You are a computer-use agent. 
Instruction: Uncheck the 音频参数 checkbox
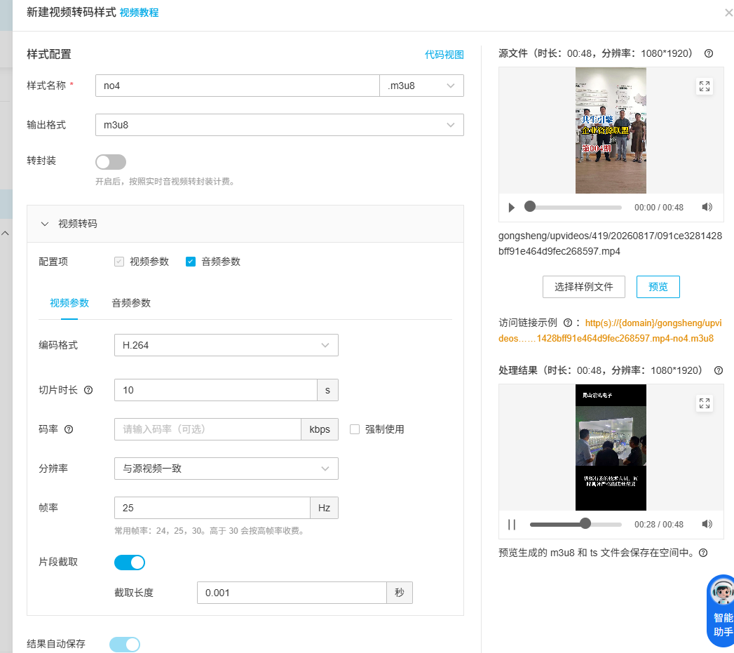click(x=191, y=262)
